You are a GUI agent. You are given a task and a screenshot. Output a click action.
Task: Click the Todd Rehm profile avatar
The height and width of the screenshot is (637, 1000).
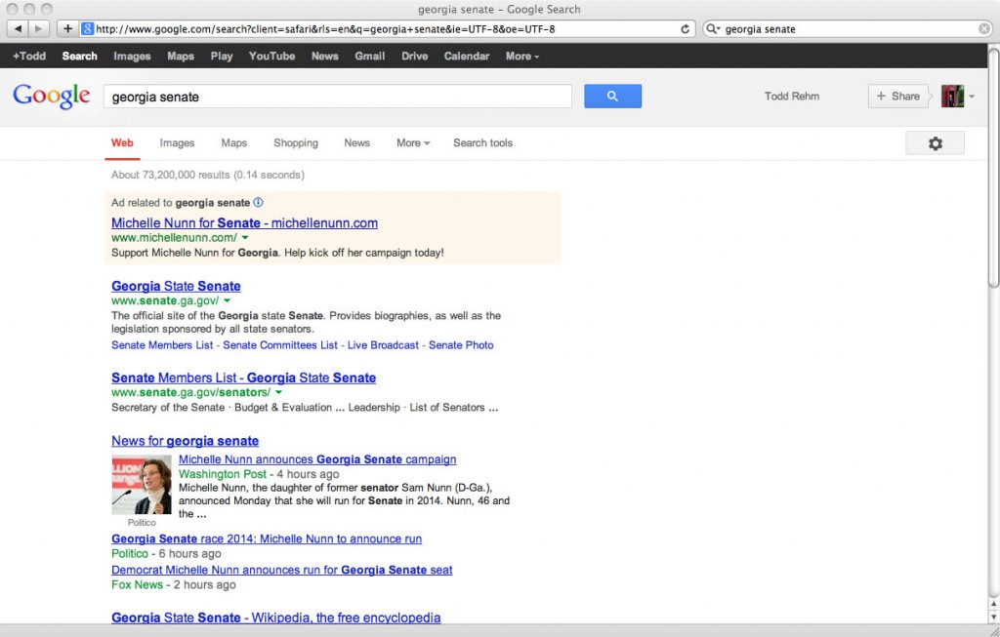pyautogui.click(x=952, y=97)
